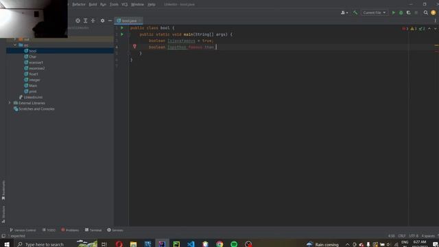439x247 pixels.
Task: Open Google Chrome from taskbar
Action: (x=219, y=244)
